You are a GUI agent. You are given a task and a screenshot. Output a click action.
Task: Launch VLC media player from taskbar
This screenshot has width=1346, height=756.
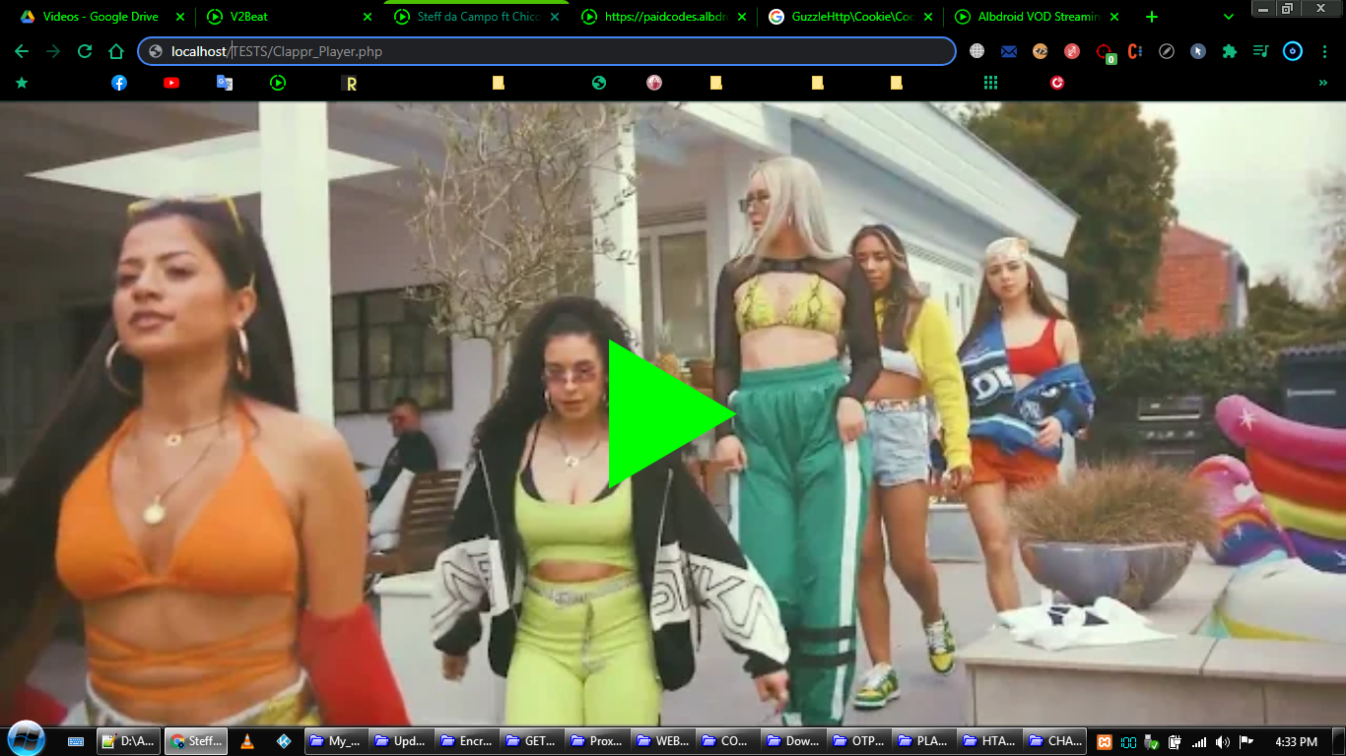point(247,741)
